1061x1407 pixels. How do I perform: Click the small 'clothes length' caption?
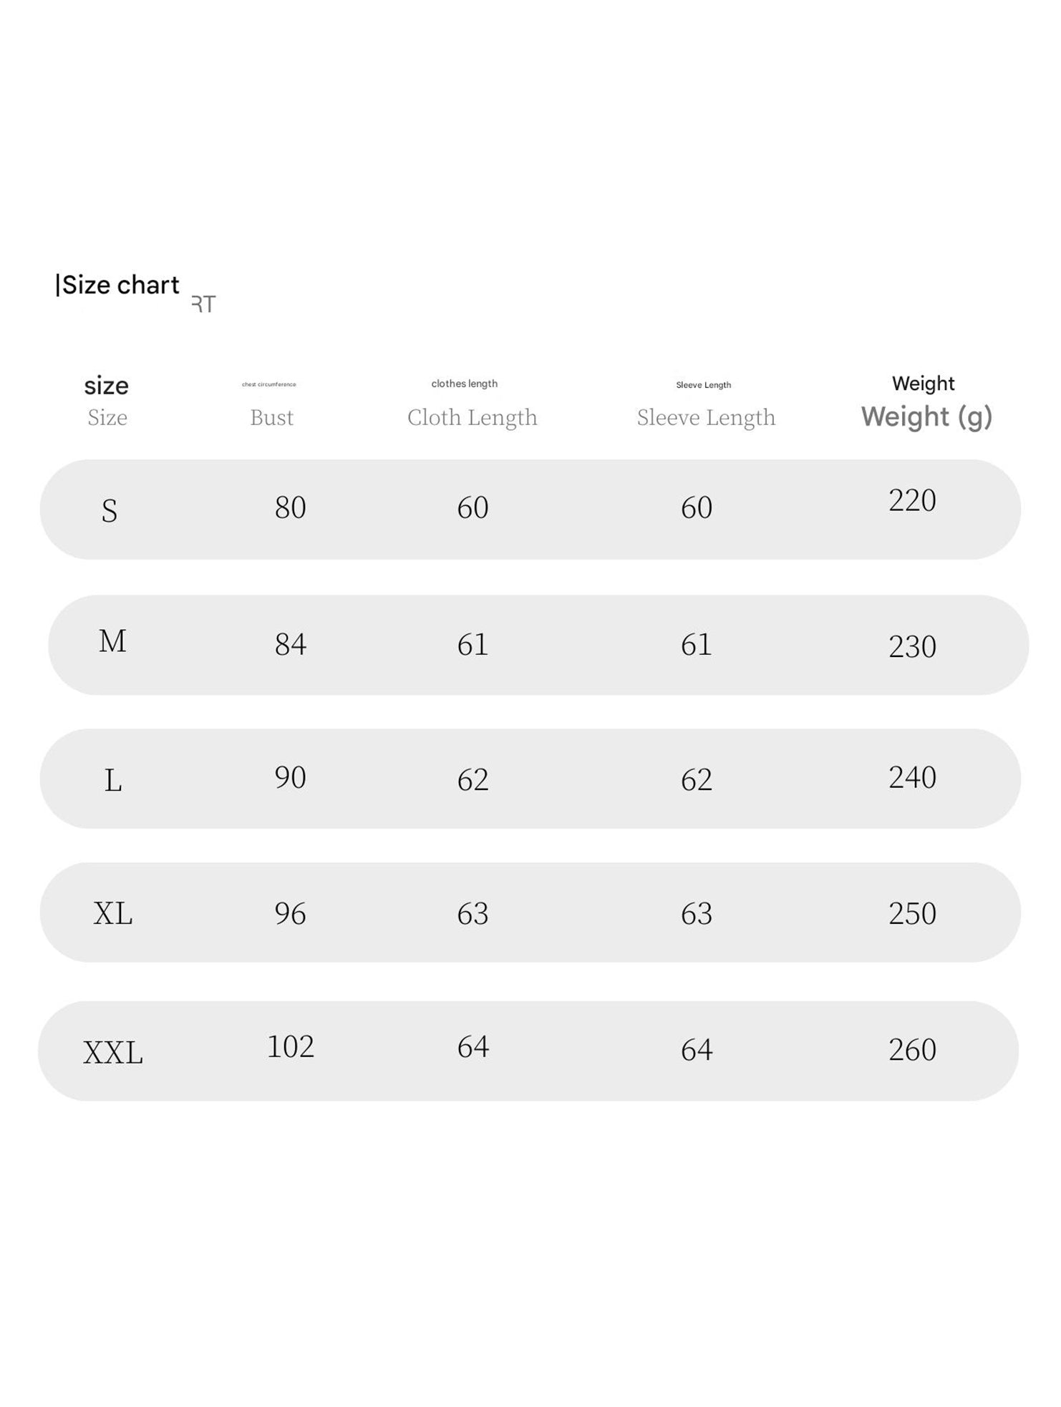click(x=464, y=384)
